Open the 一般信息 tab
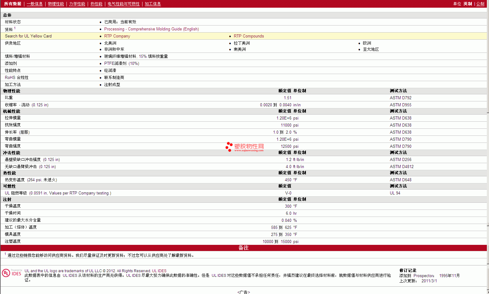This screenshot has width=489, height=294. (x=35, y=4)
